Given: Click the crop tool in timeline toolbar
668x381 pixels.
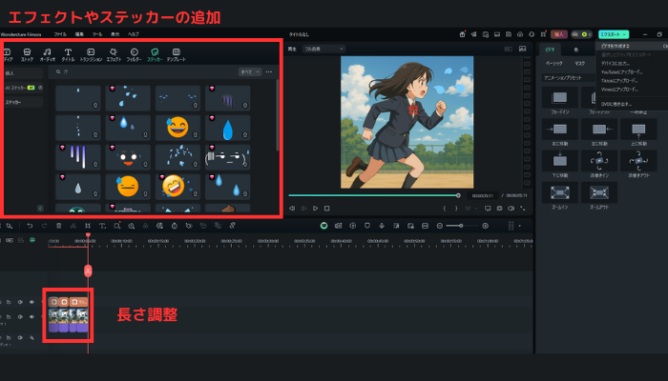Looking at the screenshot, I should 88,226.
